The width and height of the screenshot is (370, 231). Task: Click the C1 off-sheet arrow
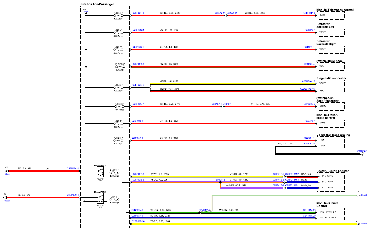(x=6, y=171)
